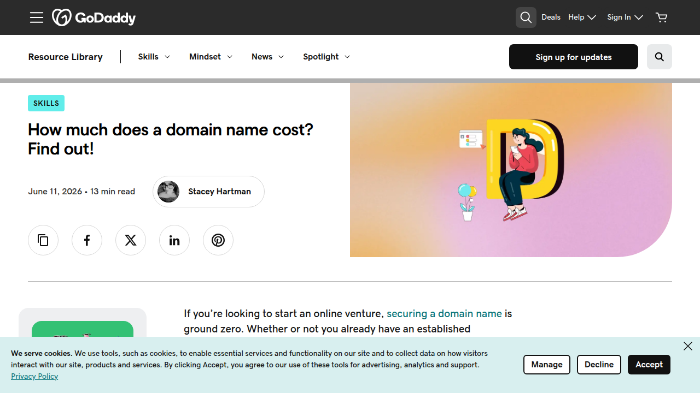Image resolution: width=700 pixels, height=393 pixels.
Task: Click Manage cookies button
Action: click(547, 365)
